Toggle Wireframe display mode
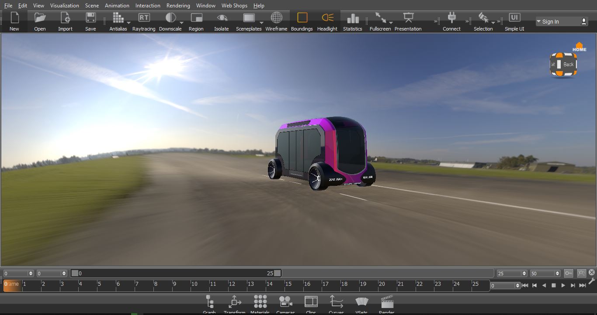 pos(276,18)
